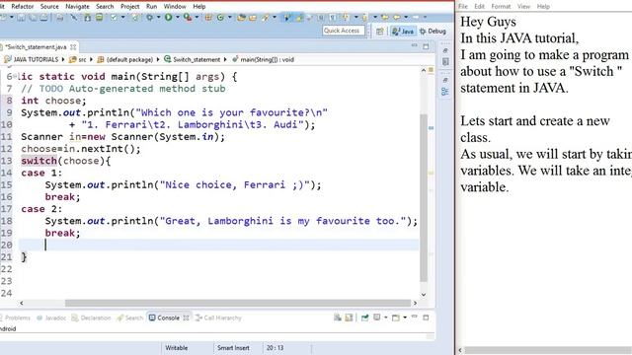Open the Run button dropdown arrow
Viewport: 632px width, 355px height.
pyautogui.click(x=178, y=18)
